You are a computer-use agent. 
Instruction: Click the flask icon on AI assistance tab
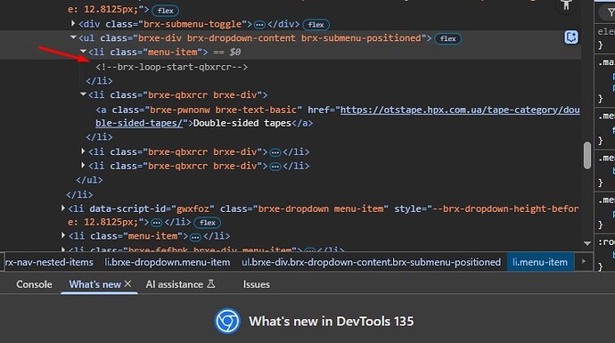[211, 283]
